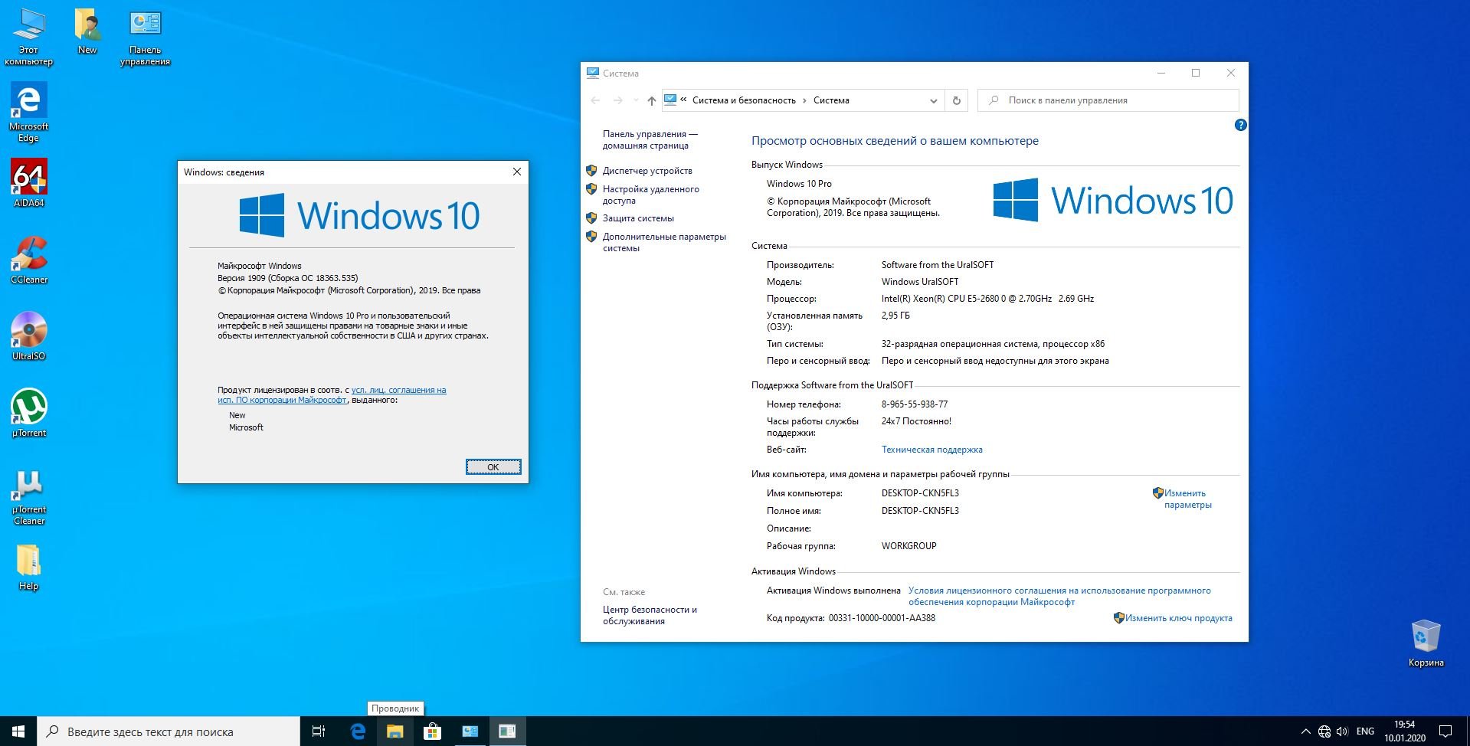The height and width of the screenshot is (746, 1470).
Task: Open Техническая поддержка website link
Action: point(931,450)
